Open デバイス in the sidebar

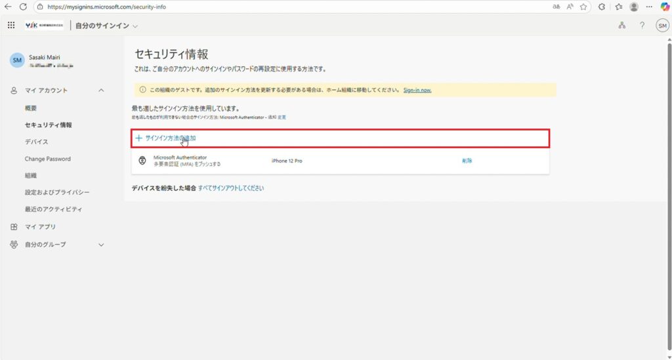coord(36,142)
